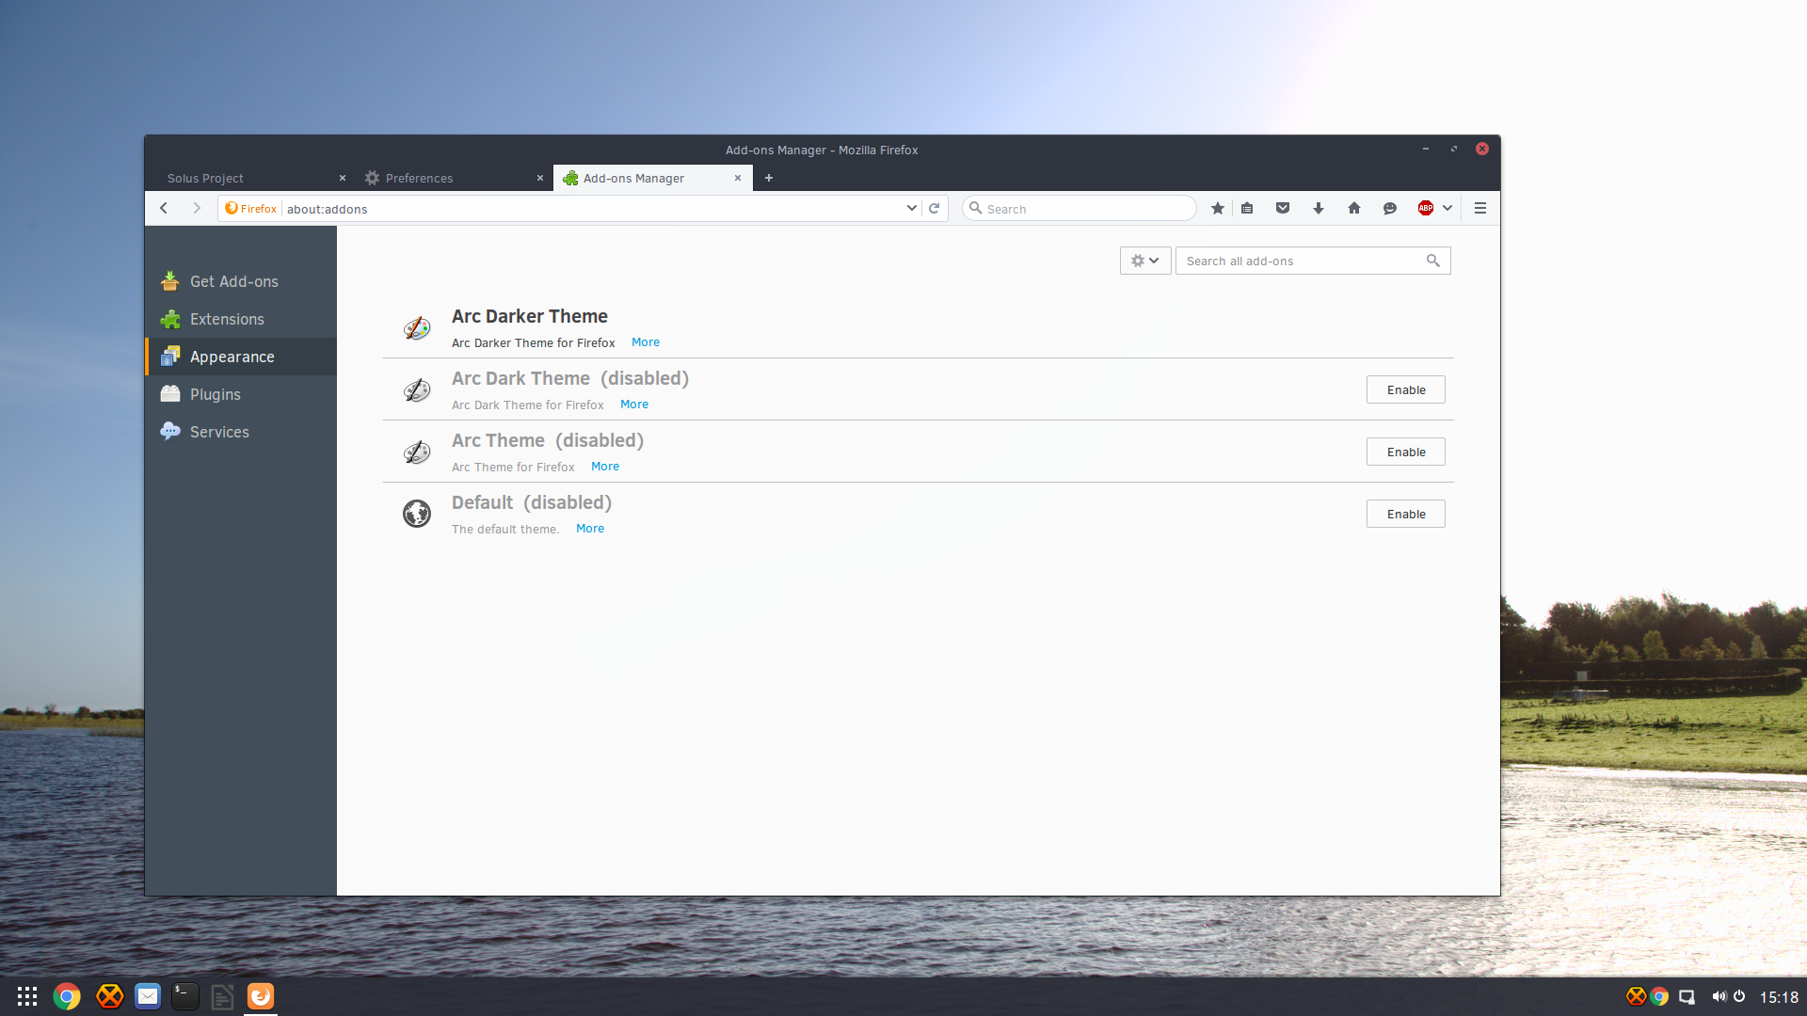Go back with the browser back arrow

coord(164,208)
